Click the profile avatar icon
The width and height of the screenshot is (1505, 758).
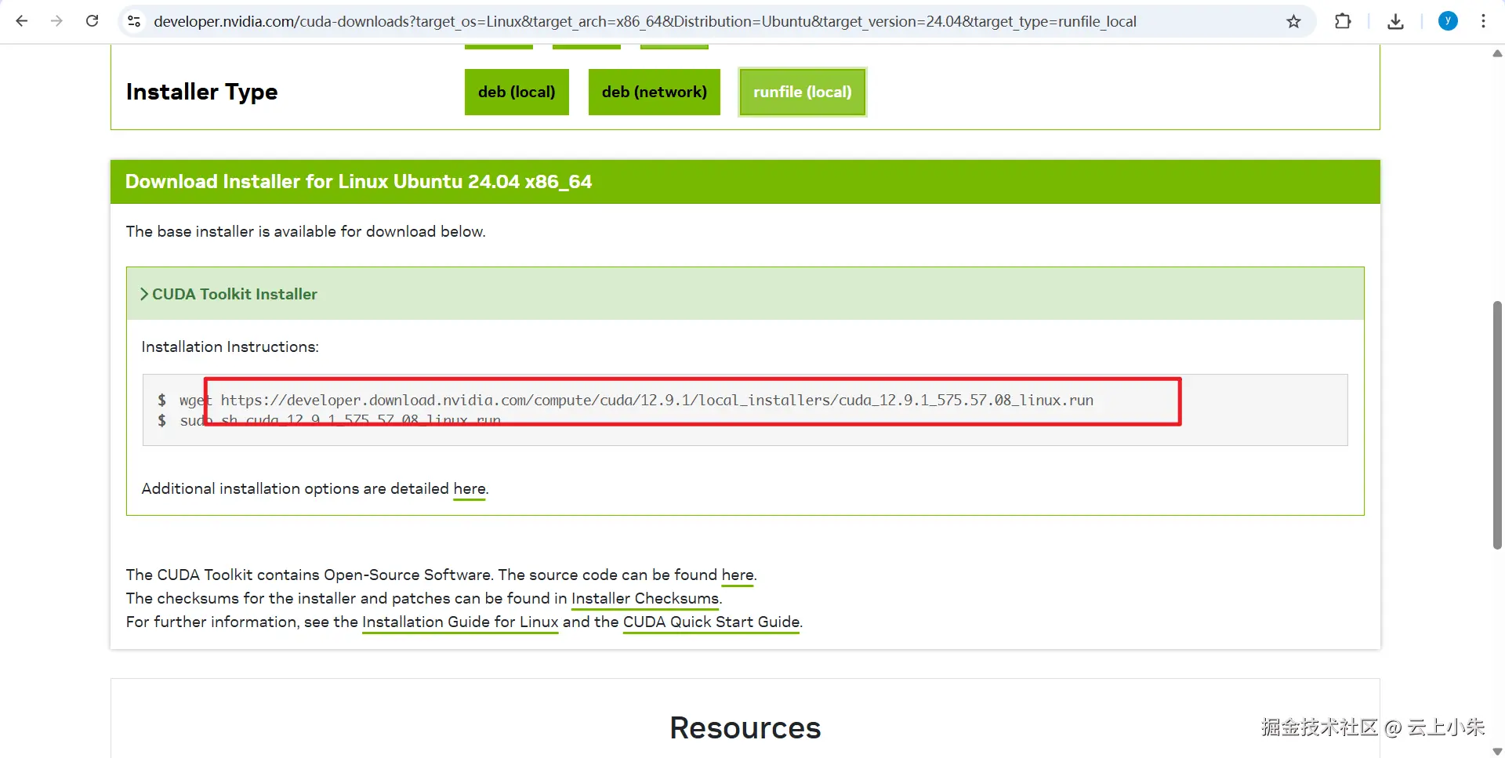pos(1448,21)
